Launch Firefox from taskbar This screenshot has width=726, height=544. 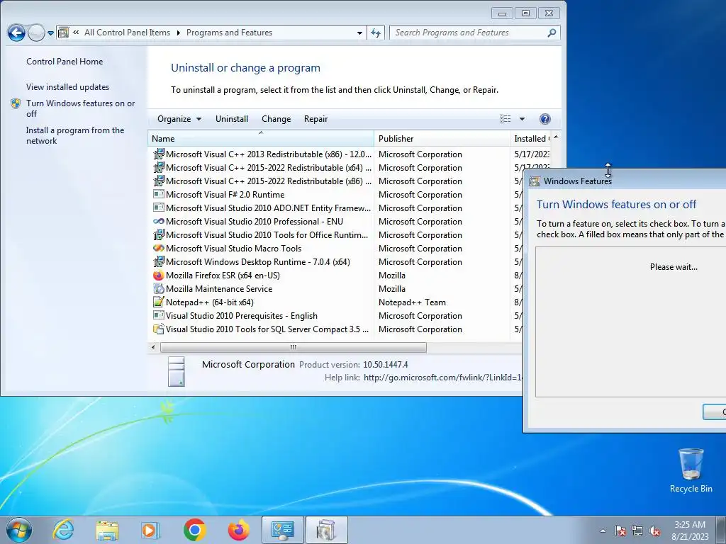(238, 530)
